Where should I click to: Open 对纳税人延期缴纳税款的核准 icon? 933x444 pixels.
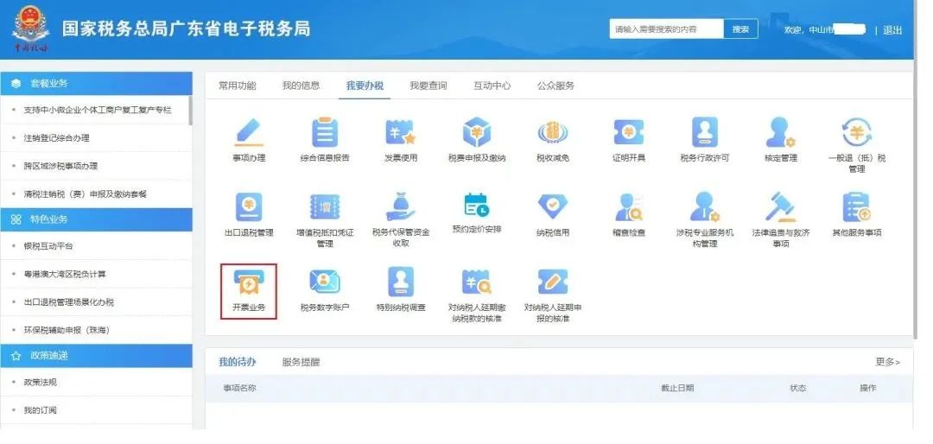(477, 282)
